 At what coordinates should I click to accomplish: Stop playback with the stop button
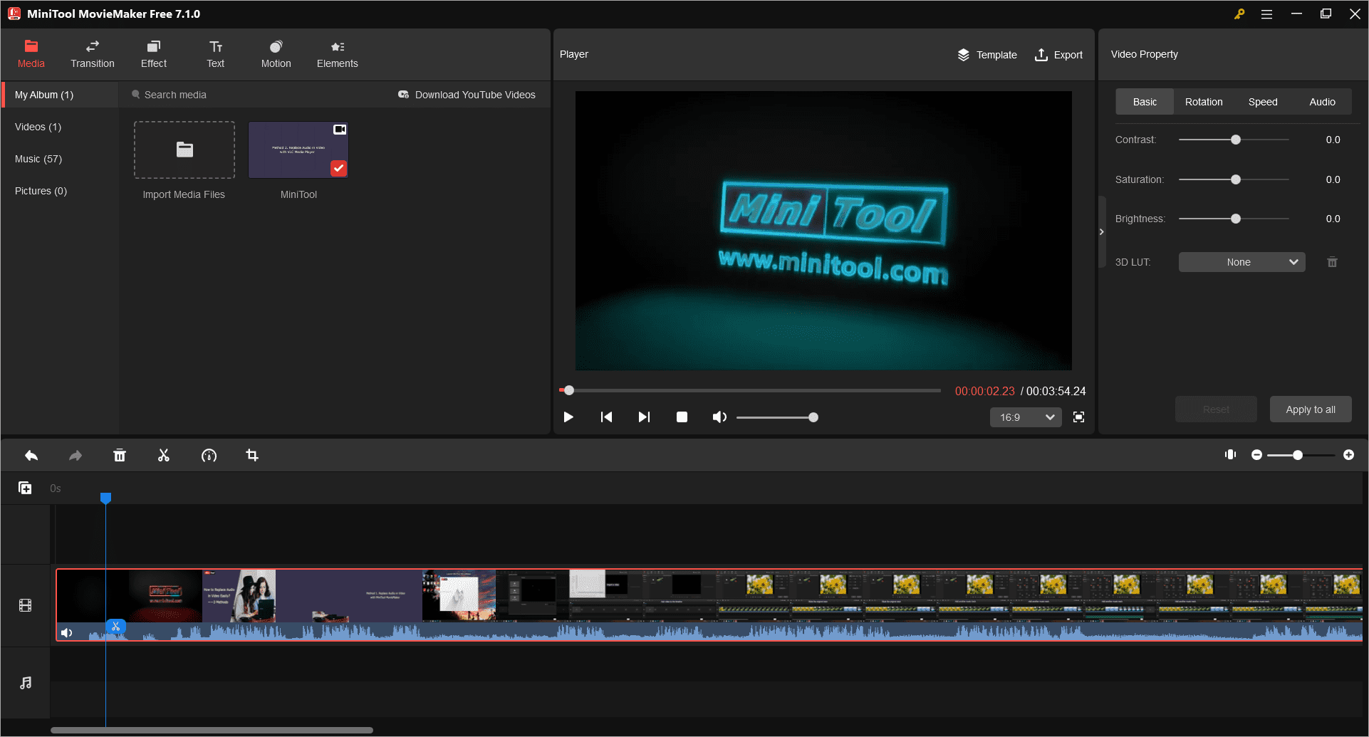pyautogui.click(x=682, y=417)
